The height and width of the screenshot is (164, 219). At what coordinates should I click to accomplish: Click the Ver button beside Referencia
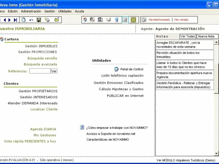[x=54, y=71]
